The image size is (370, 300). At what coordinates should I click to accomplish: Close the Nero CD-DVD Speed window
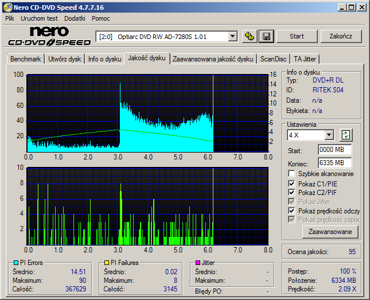(362, 7)
